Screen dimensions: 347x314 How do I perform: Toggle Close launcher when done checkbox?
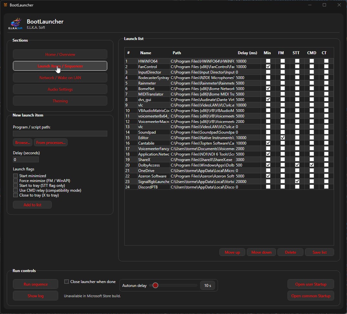tap(66, 281)
